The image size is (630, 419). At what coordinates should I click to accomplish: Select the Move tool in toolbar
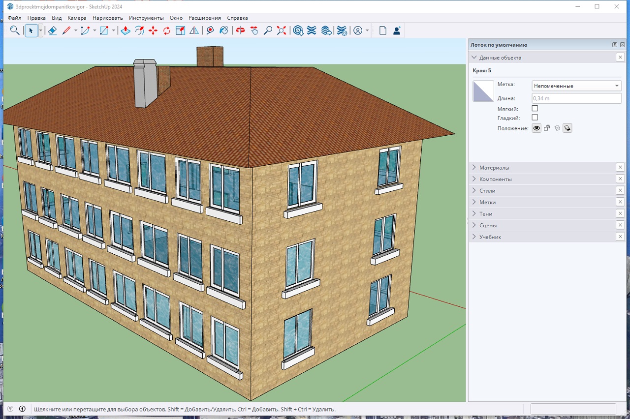click(x=153, y=30)
